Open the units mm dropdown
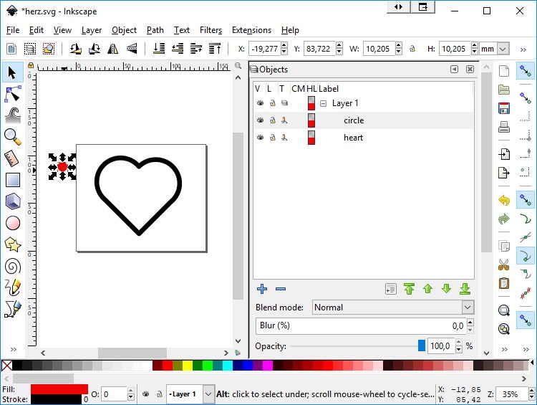Image resolution: width=537 pixels, height=405 pixels. pyautogui.click(x=503, y=49)
